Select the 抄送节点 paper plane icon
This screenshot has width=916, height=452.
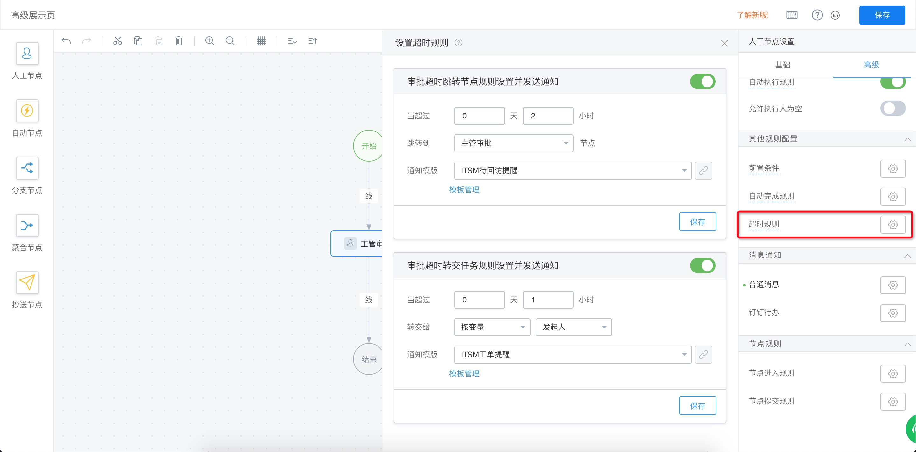click(x=27, y=283)
